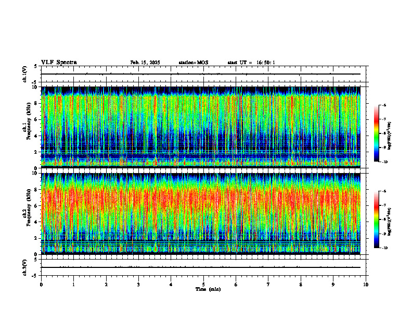Click the time axis tick label "2"
This screenshot has height=319, width=412.
106,285
